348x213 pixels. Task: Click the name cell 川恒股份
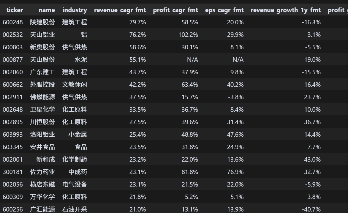click(x=42, y=122)
